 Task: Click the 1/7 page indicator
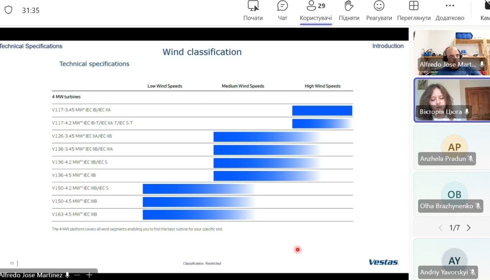454,228
